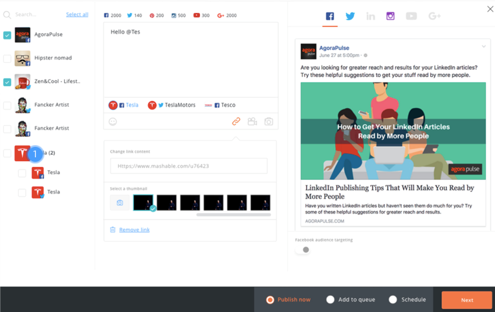Check the Tesla Facebook sub-profile checkbox
495x312 pixels.
[22, 173]
